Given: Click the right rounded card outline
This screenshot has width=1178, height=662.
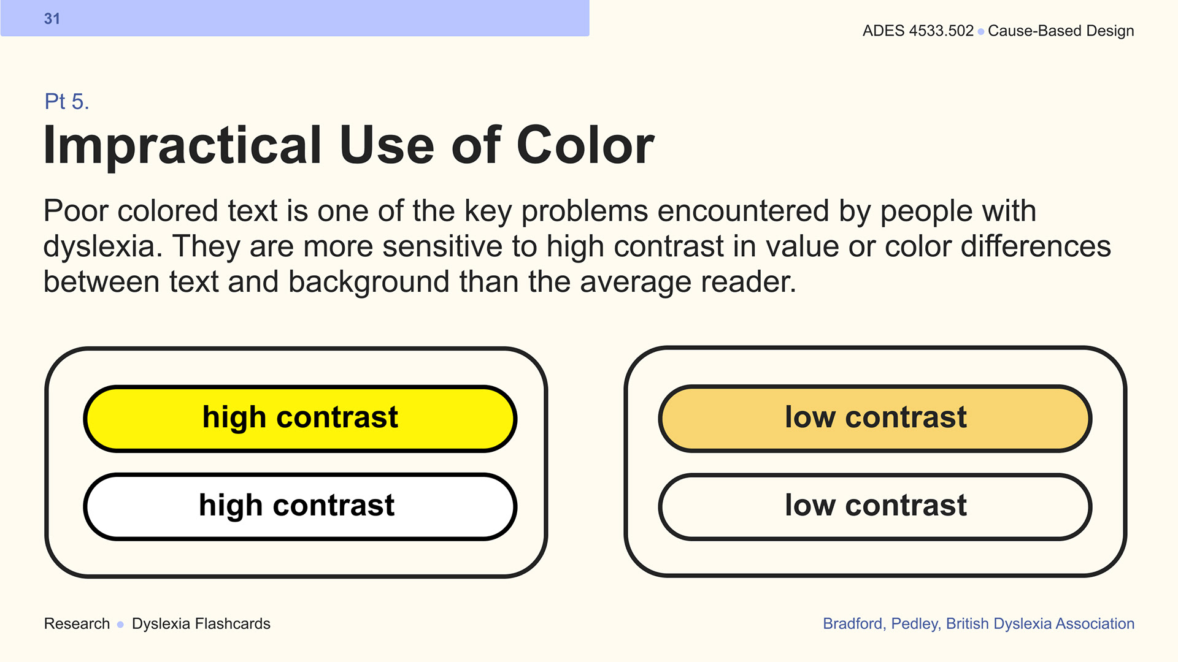Looking at the screenshot, I should coord(876,462).
